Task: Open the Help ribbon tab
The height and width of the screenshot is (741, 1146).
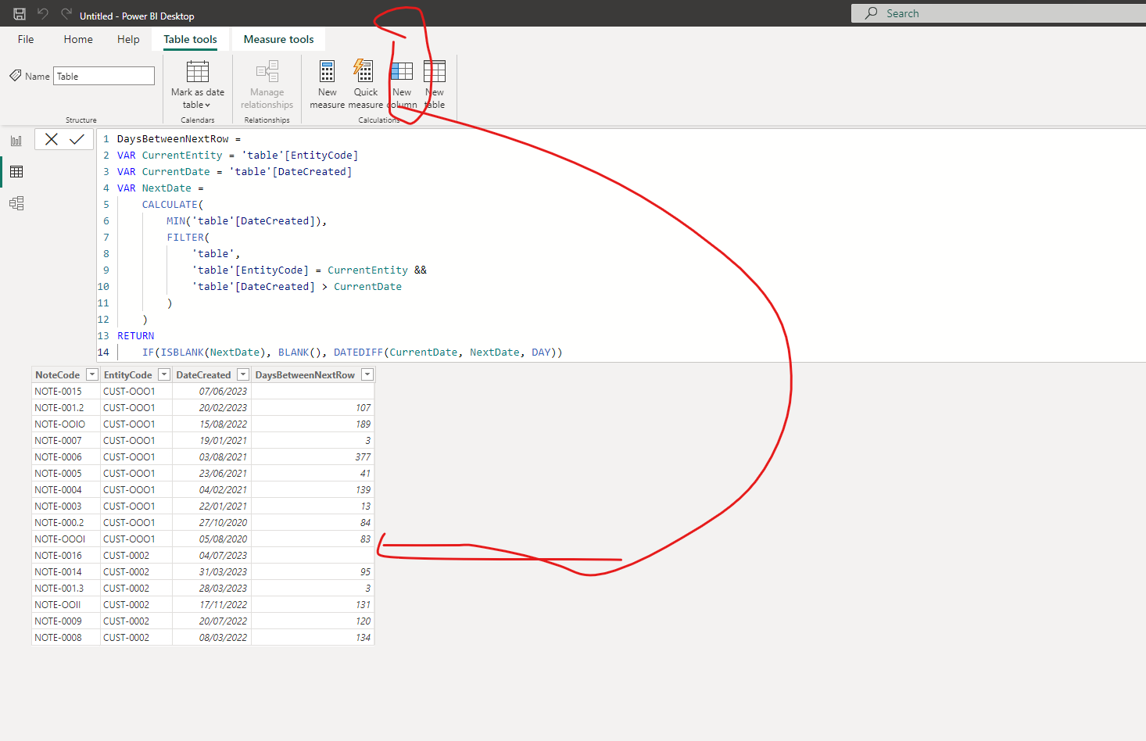Action: coord(128,39)
